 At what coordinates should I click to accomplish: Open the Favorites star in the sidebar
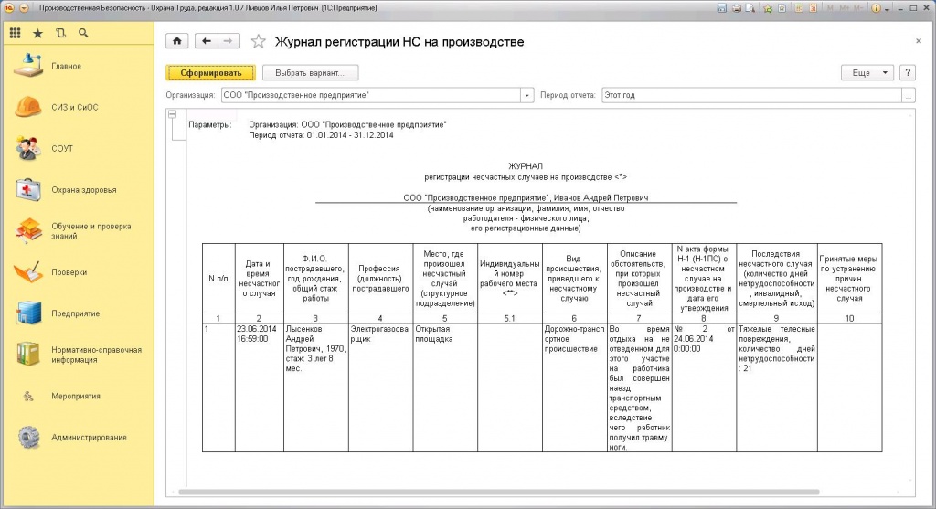pyautogui.click(x=37, y=34)
